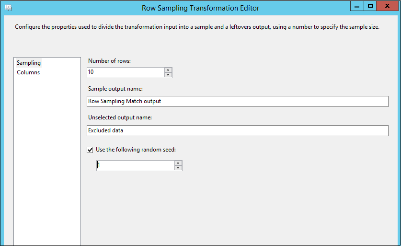Select the Sampling page
The height and width of the screenshot is (246, 401).
(x=29, y=63)
